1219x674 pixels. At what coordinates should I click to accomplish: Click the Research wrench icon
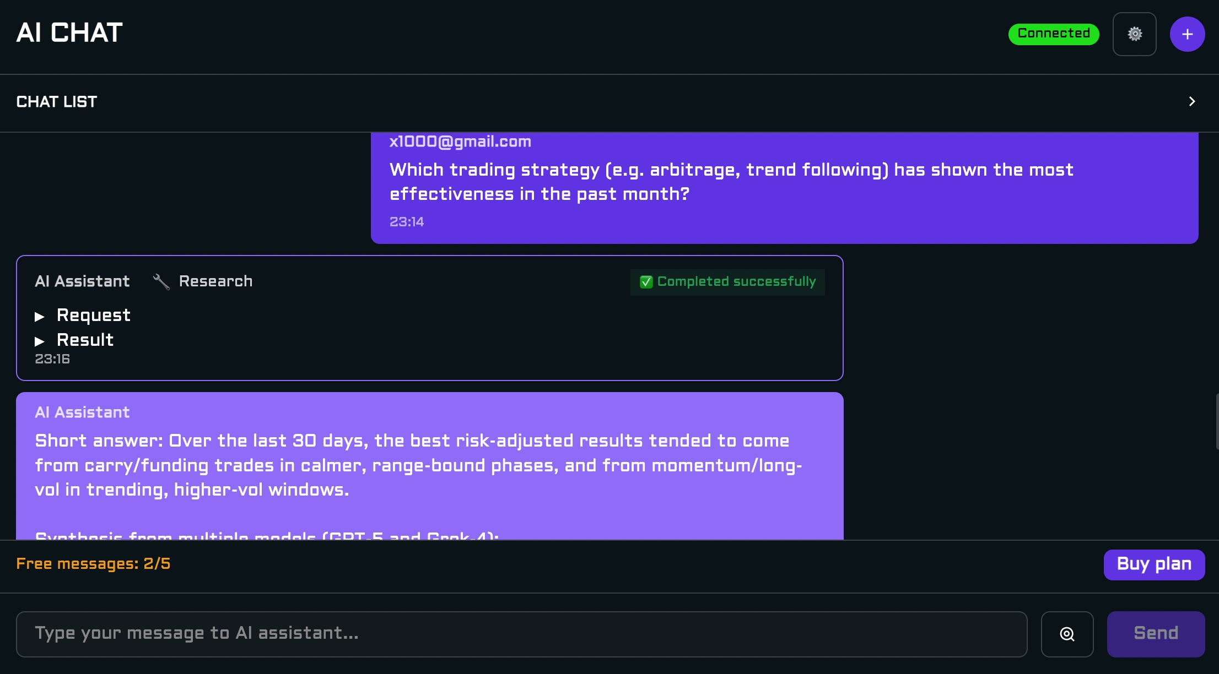[161, 281]
